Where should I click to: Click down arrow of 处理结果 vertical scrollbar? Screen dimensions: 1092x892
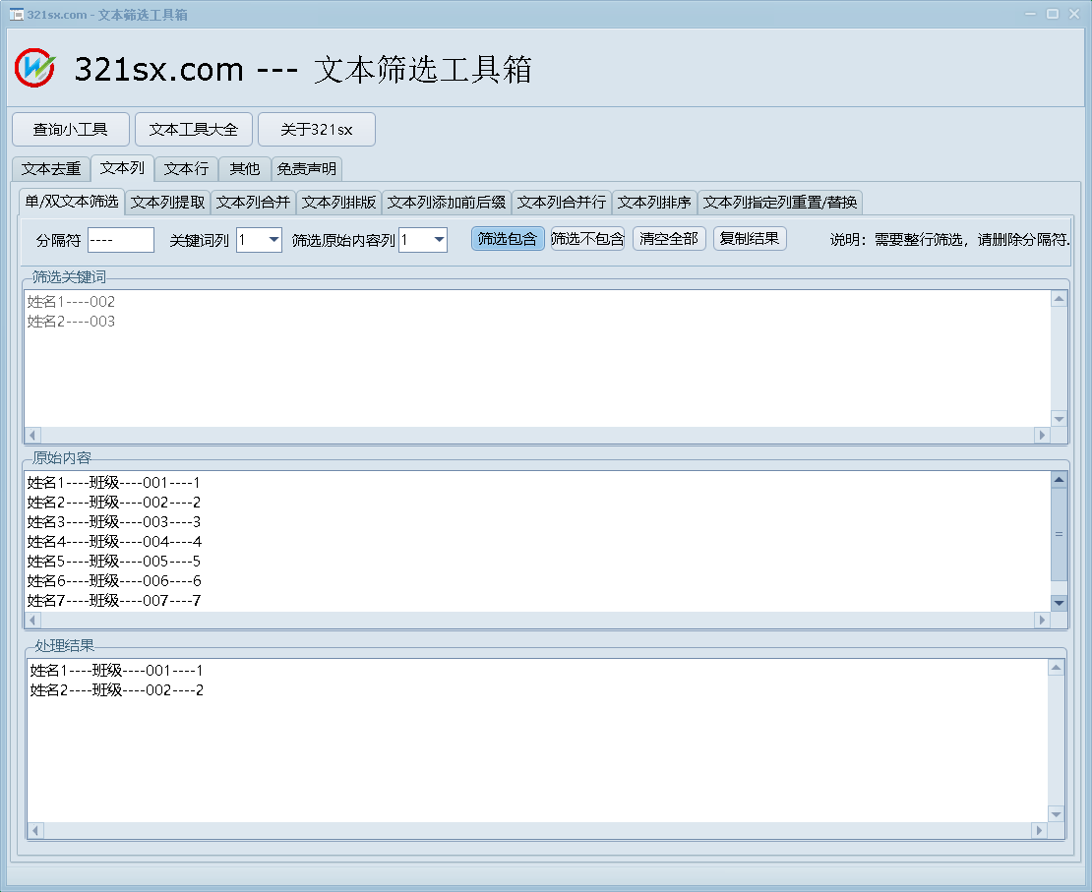[x=1057, y=813]
